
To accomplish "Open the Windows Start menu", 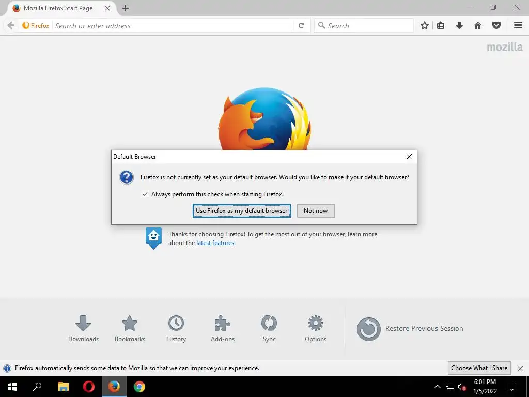I will coord(12,387).
